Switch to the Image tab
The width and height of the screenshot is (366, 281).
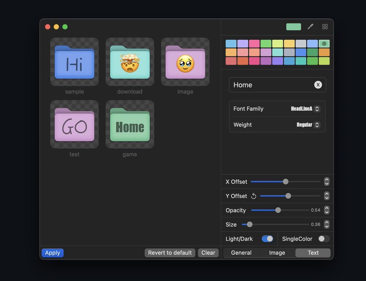[277, 253]
